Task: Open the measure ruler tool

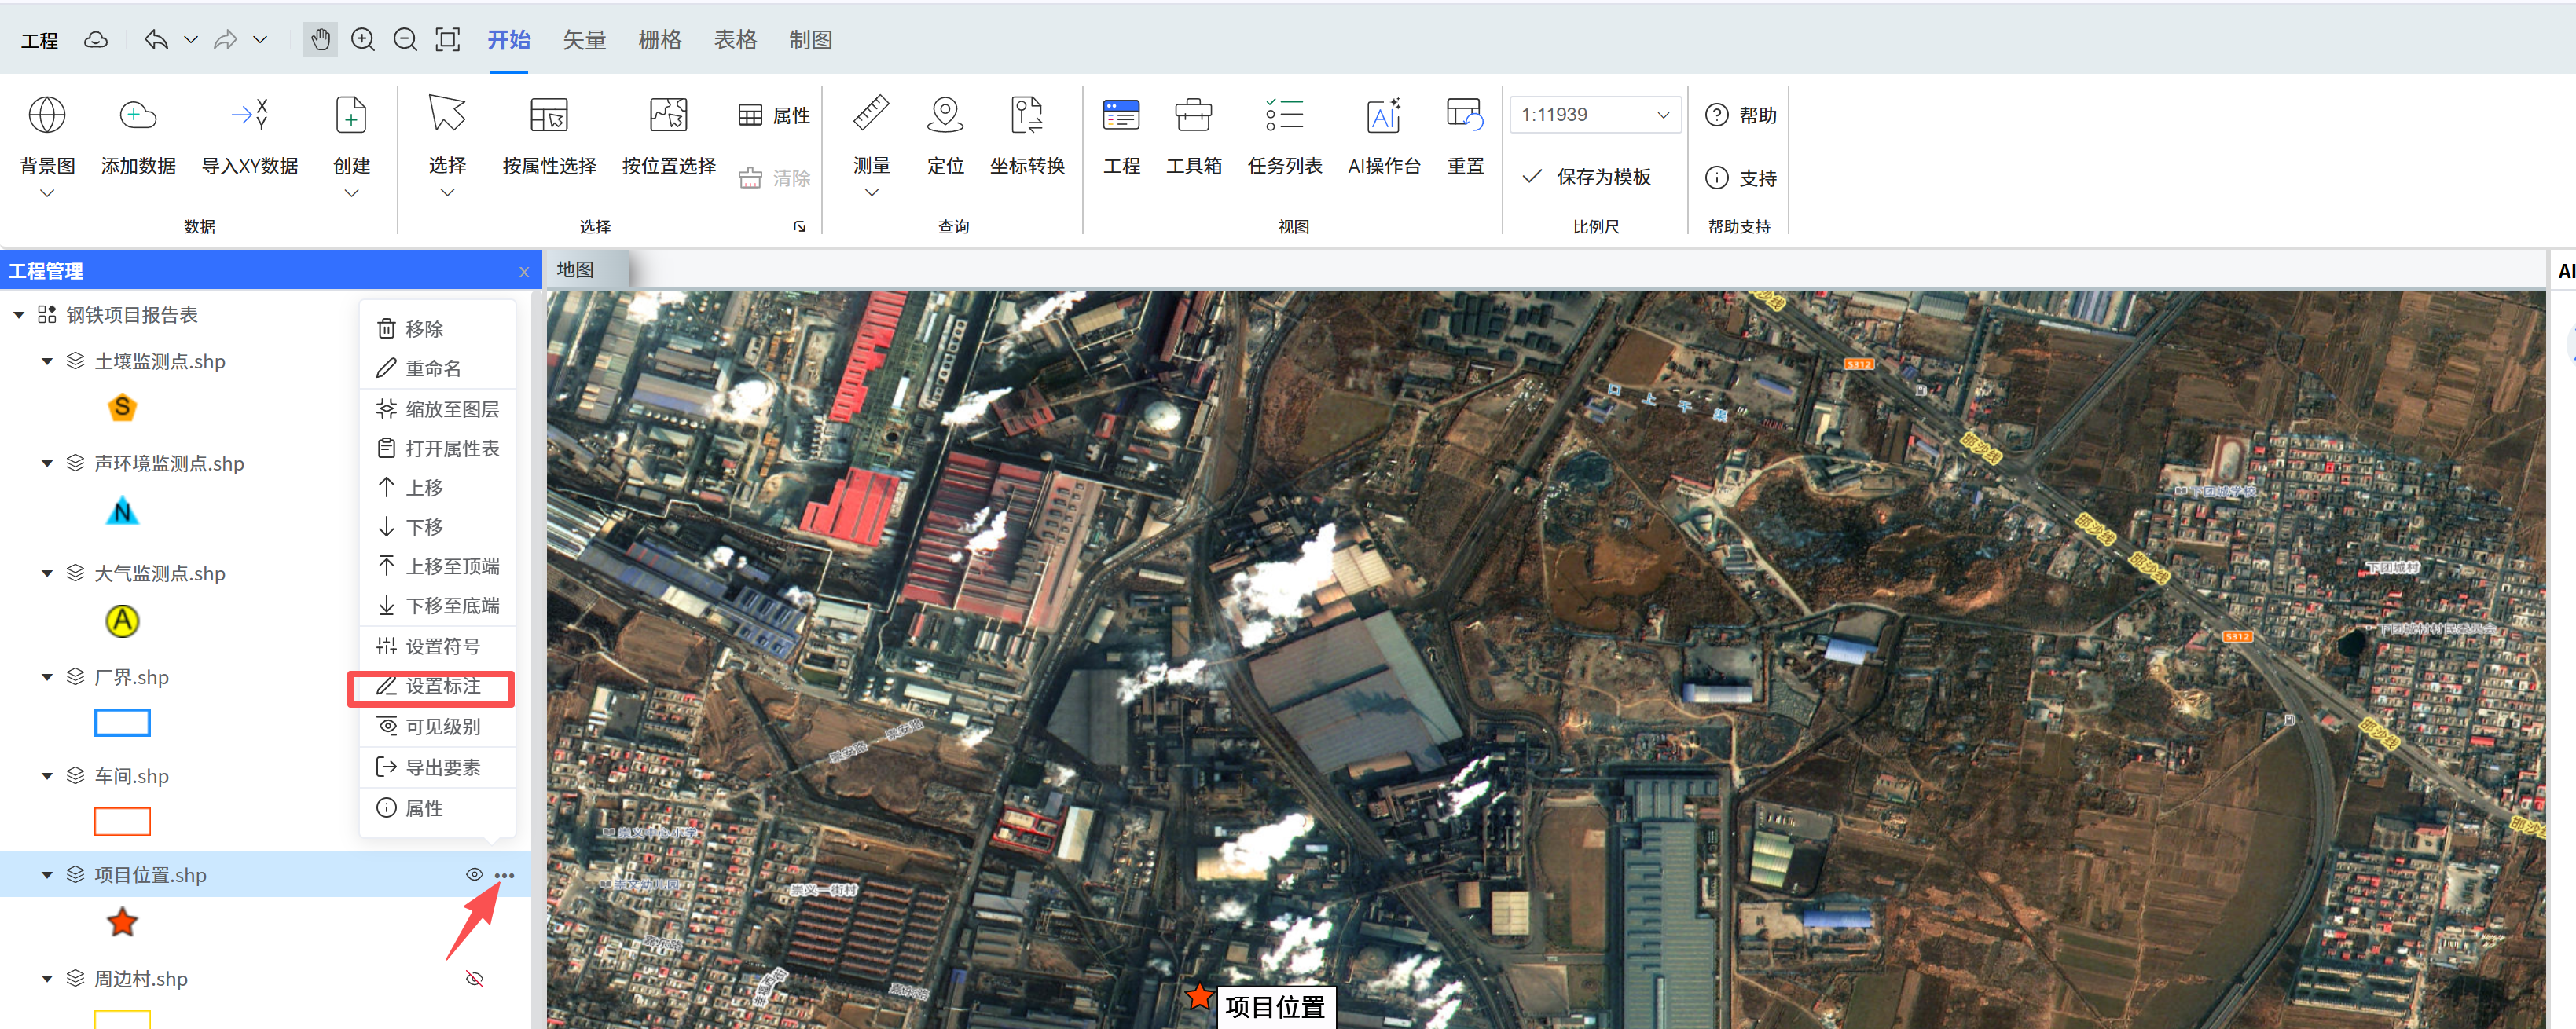Action: coord(871,114)
